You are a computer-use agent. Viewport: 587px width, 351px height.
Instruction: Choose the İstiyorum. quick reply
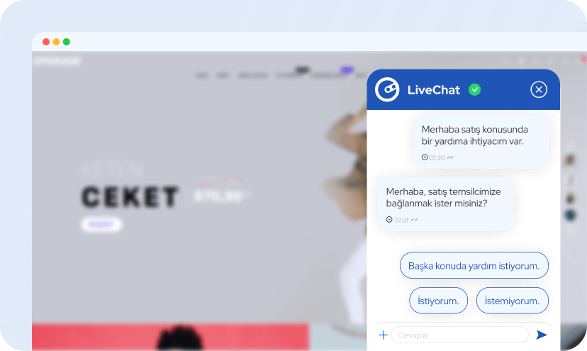[438, 301]
